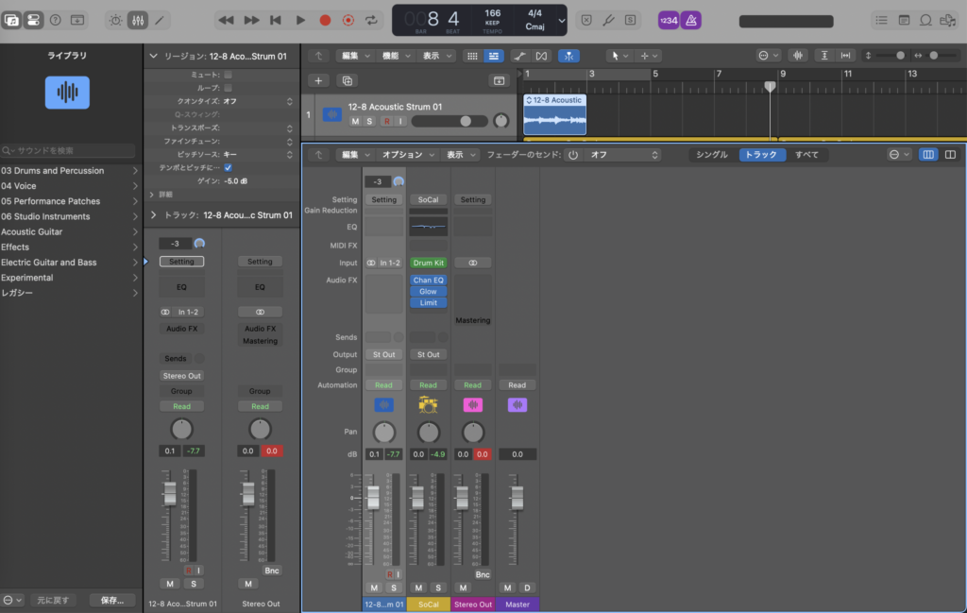The image size is (967, 613).
Task: Click the Record button in the transport
Action: [325, 20]
